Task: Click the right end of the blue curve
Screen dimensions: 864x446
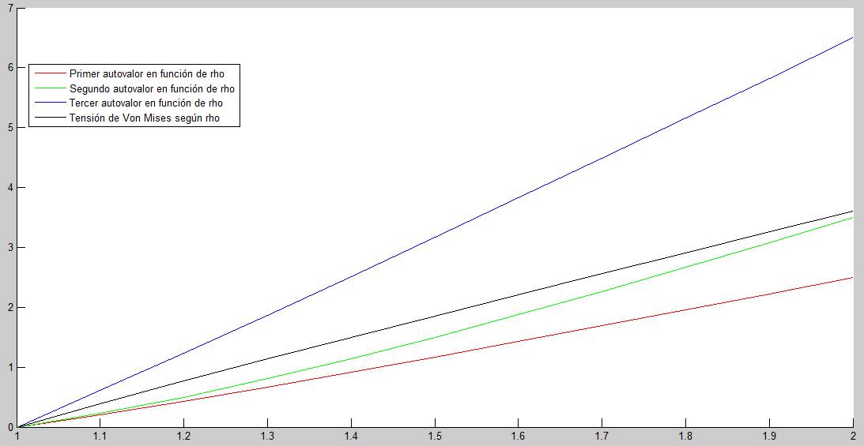Action: [x=852, y=38]
